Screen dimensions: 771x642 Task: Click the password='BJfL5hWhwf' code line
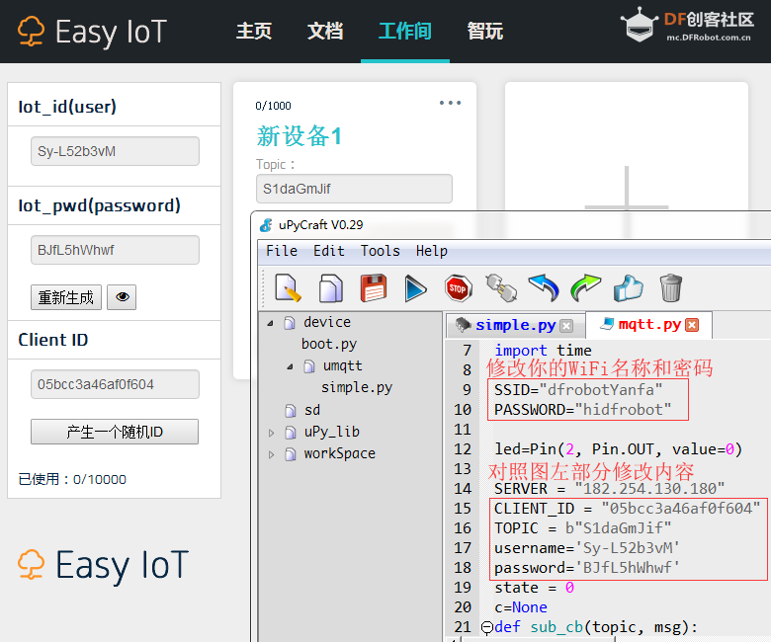[x=587, y=568]
